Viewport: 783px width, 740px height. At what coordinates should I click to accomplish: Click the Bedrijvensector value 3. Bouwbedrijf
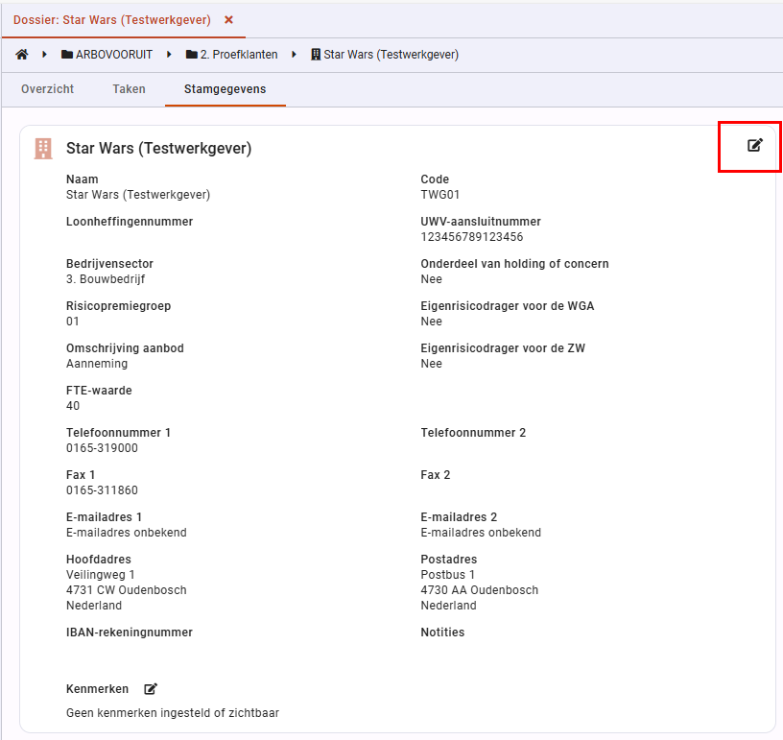click(106, 279)
